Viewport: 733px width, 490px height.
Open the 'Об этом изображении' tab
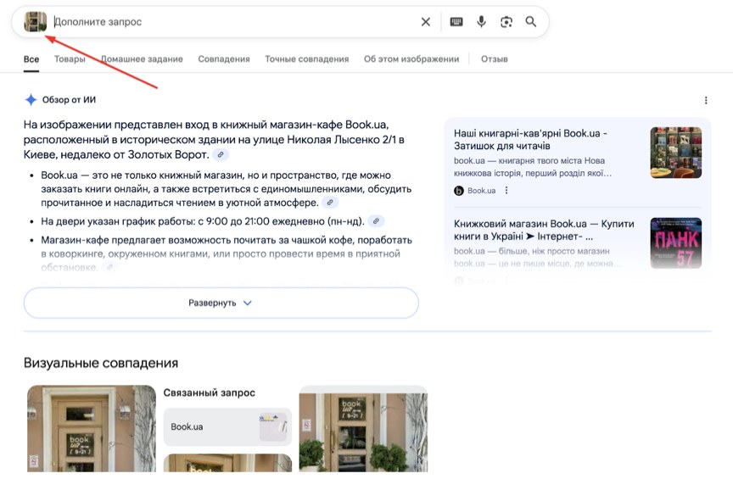pos(411,59)
